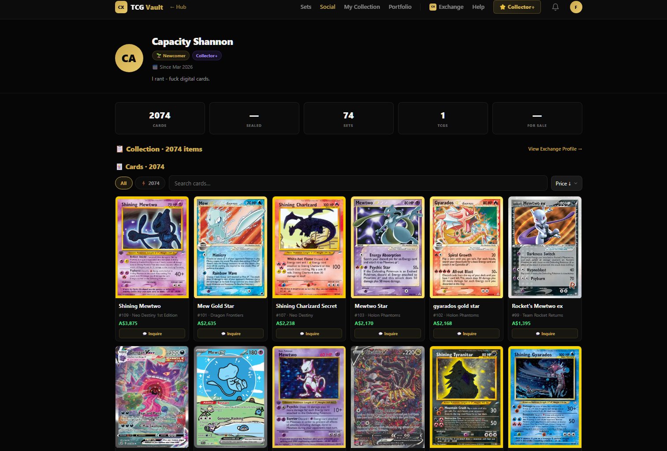Open the Portfolio nav item
Screen dimensions: 667x451
(400, 7)
